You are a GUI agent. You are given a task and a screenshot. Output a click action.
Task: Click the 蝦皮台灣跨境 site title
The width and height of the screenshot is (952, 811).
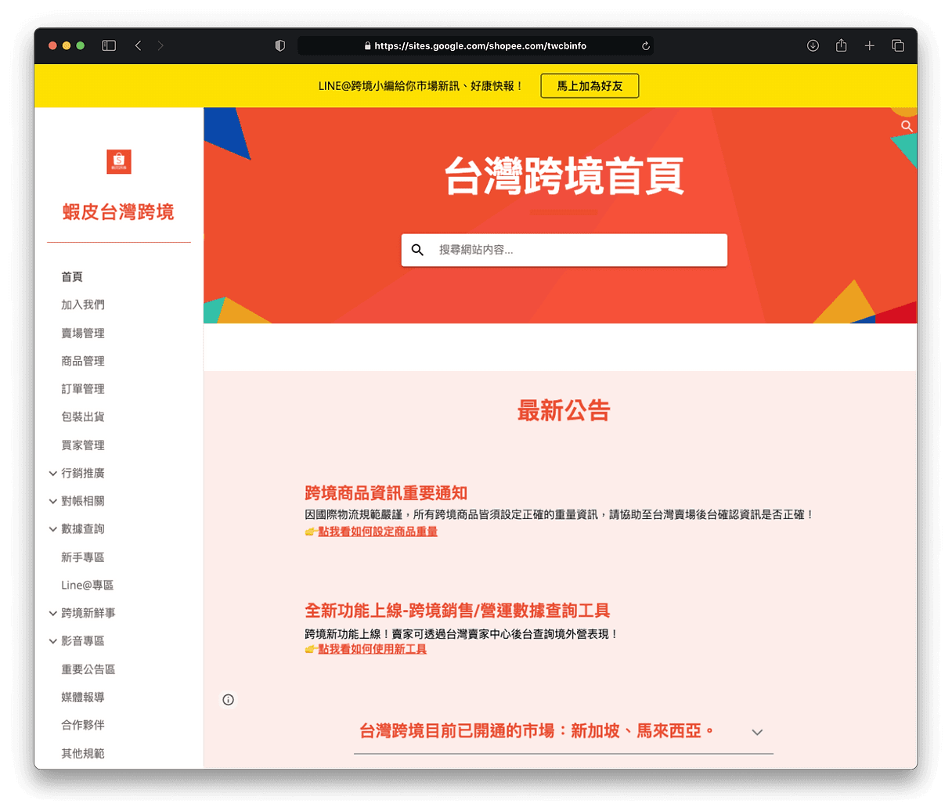118,212
